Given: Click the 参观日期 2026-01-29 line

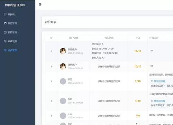Looking at the screenshot, I should coord(102,49).
